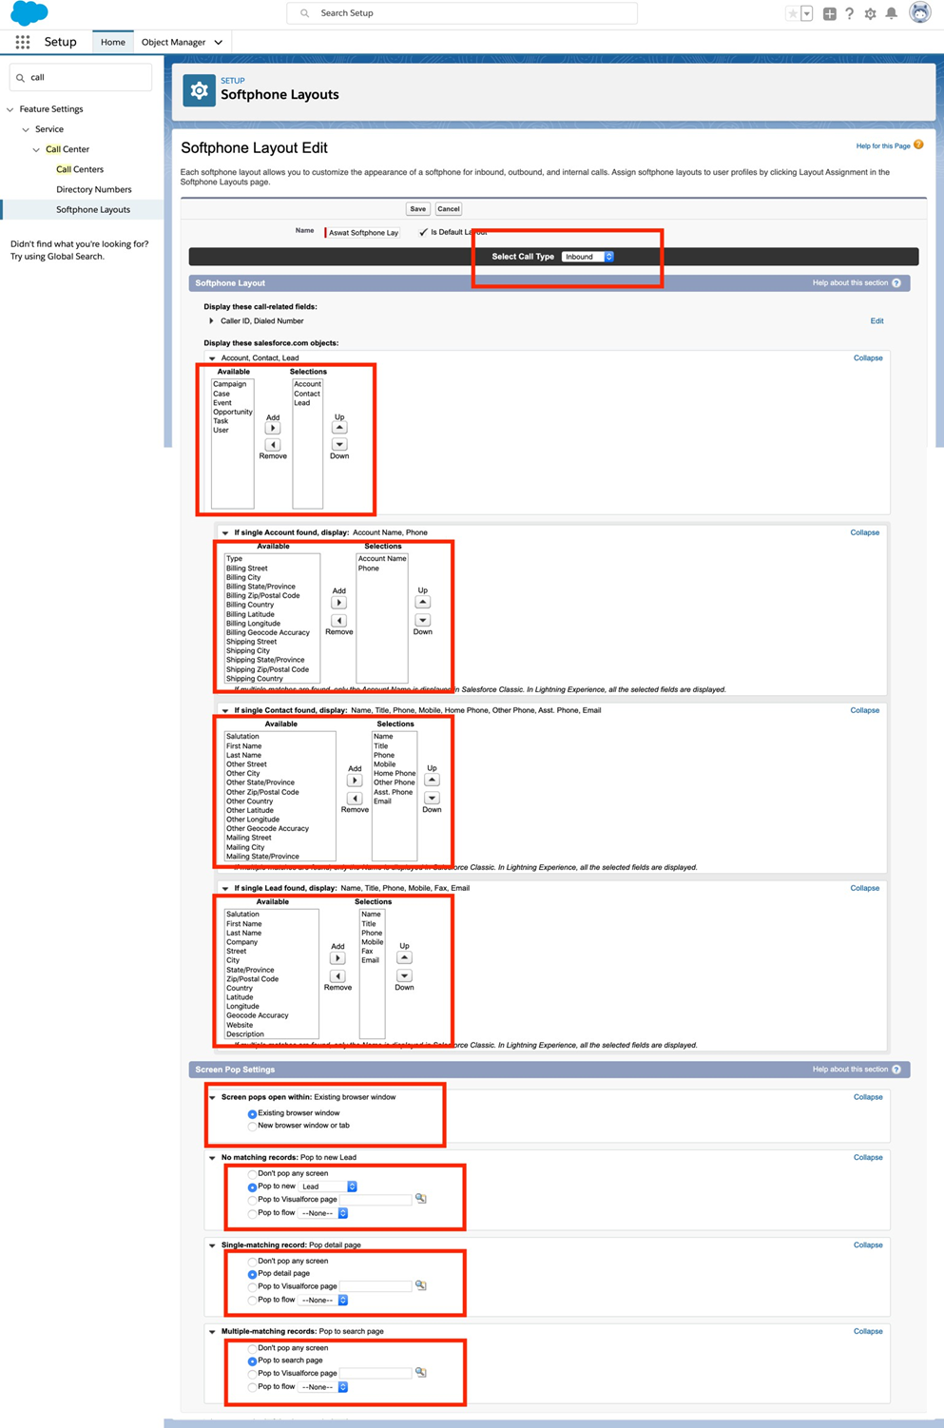
Task: Click Help for this Page link
Action: [x=883, y=145]
